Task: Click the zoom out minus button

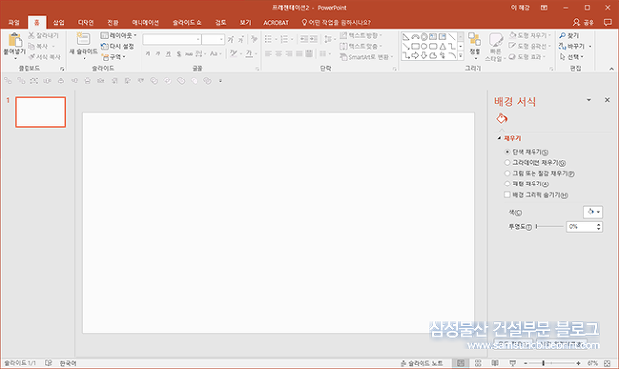Action: [x=525, y=363]
